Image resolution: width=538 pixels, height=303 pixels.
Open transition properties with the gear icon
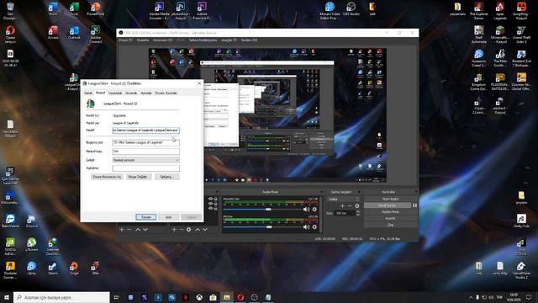coord(357,205)
